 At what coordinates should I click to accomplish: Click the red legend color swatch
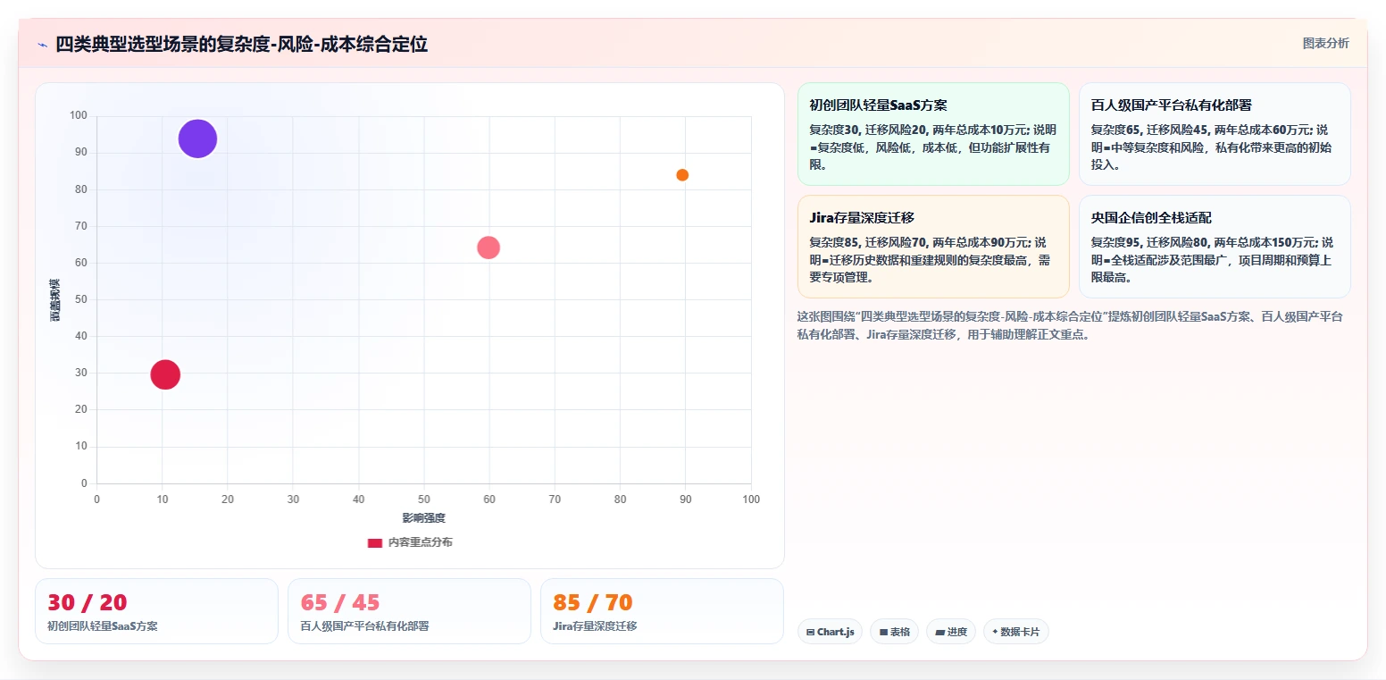tap(375, 542)
